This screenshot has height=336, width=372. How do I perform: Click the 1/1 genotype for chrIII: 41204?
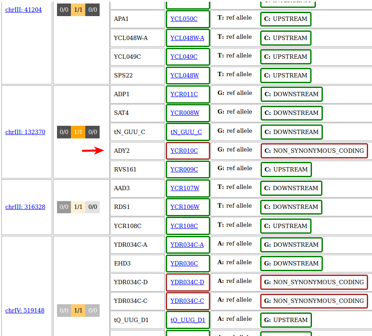coord(78,10)
